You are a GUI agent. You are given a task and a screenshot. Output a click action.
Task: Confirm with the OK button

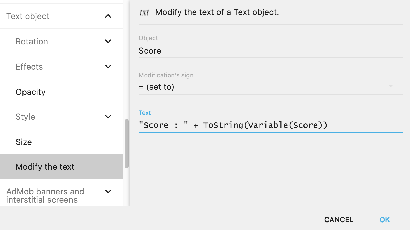(x=384, y=220)
